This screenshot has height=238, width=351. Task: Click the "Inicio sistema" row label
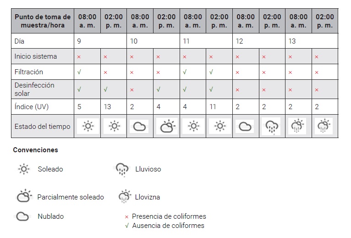pyautogui.click(x=36, y=56)
